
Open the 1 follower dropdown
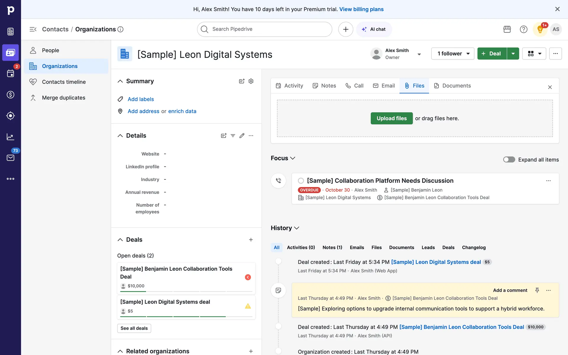(453, 54)
